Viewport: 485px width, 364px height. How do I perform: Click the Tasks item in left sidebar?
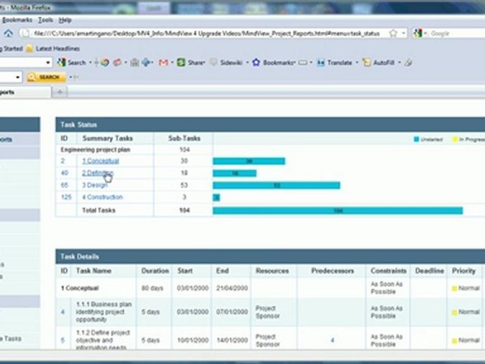point(11,339)
